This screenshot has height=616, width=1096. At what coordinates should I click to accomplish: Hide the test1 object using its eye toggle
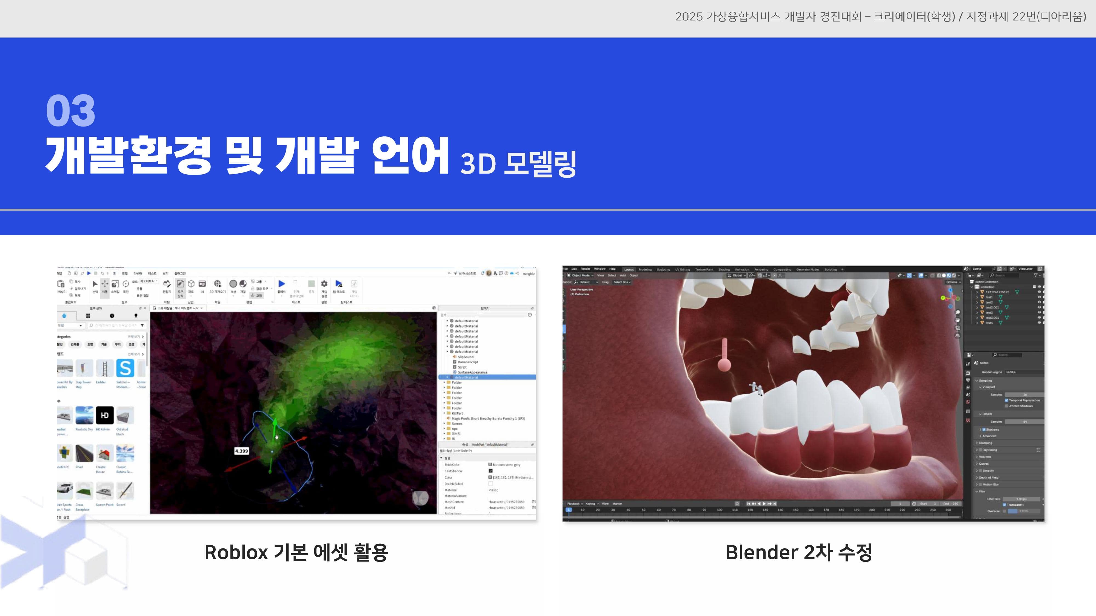(1039, 298)
